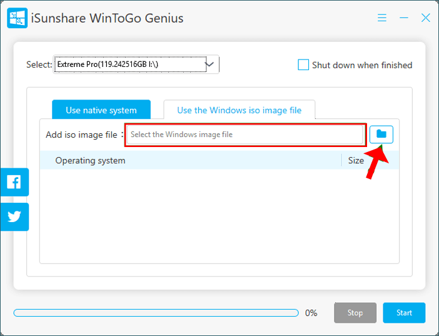
Task: Click the Size column header
Action: [x=356, y=161]
